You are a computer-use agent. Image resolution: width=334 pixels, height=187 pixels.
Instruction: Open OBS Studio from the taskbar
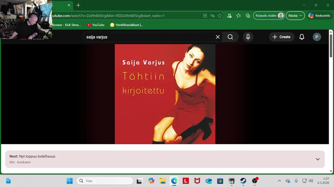pos(255,181)
